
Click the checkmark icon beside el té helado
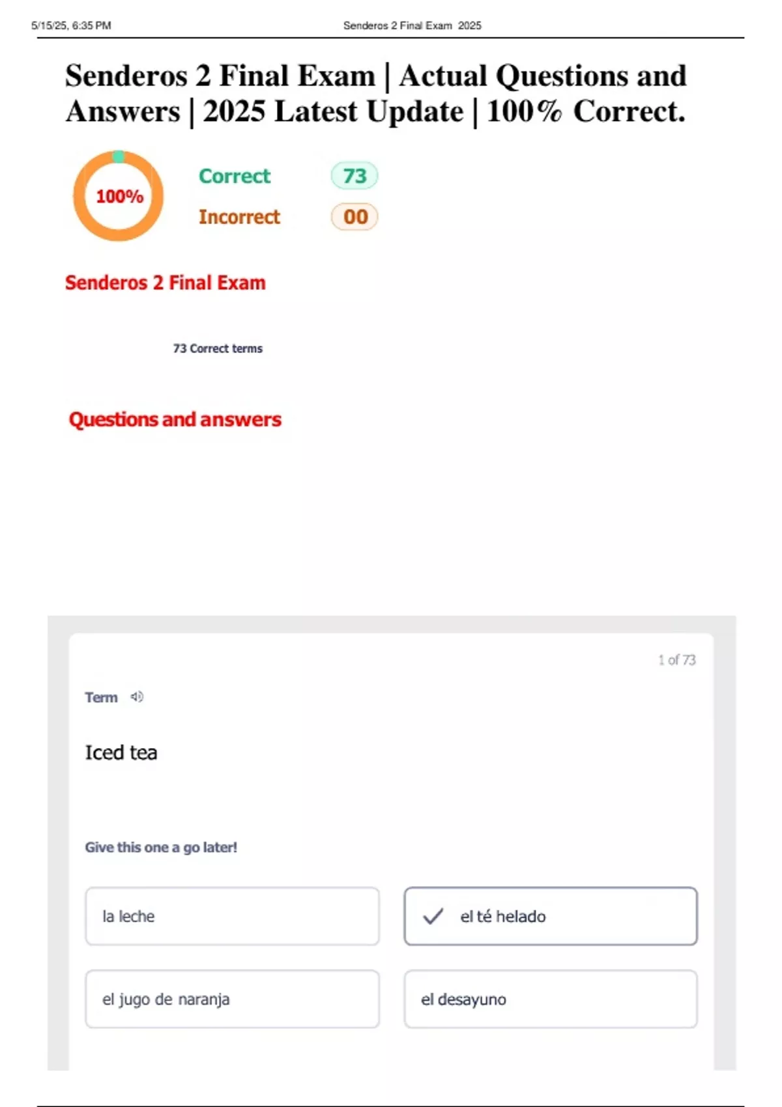point(433,916)
